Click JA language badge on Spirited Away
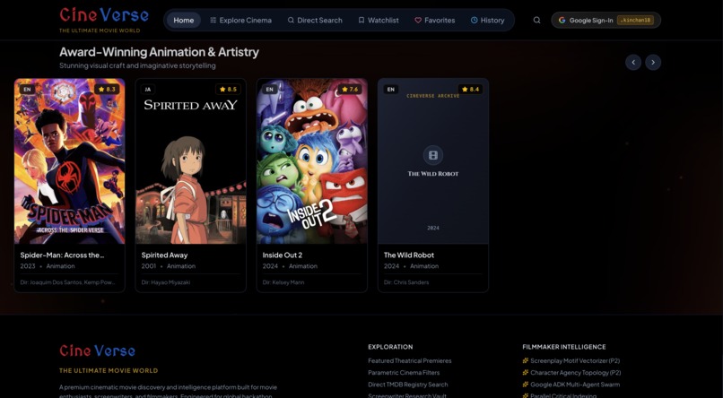The height and width of the screenshot is (398, 723). tap(148, 90)
